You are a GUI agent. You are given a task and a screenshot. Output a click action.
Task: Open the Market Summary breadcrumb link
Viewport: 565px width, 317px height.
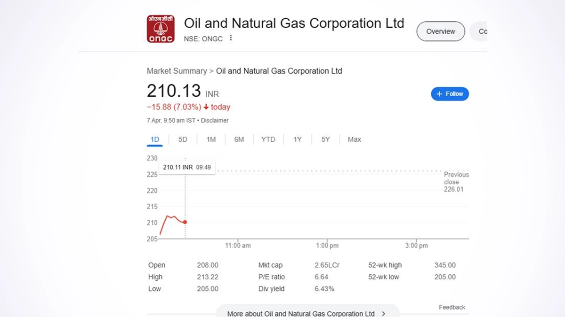point(177,71)
